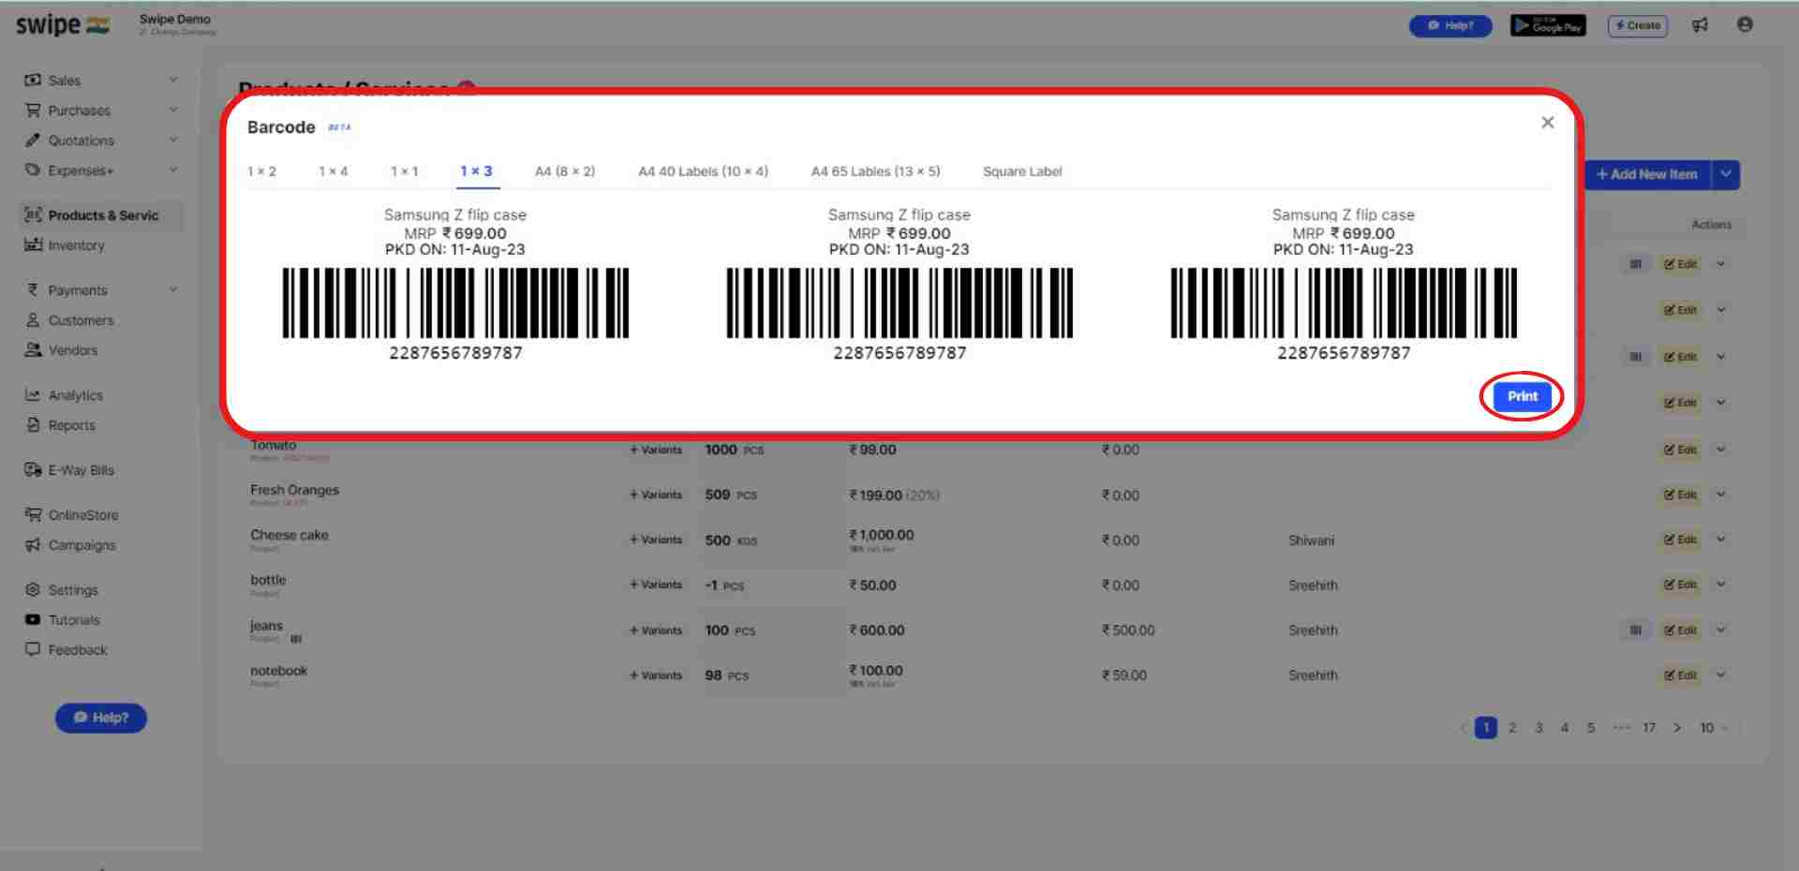Close the Barcode dialog
Viewport: 1799px width, 871px height.
pyautogui.click(x=1547, y=123)
